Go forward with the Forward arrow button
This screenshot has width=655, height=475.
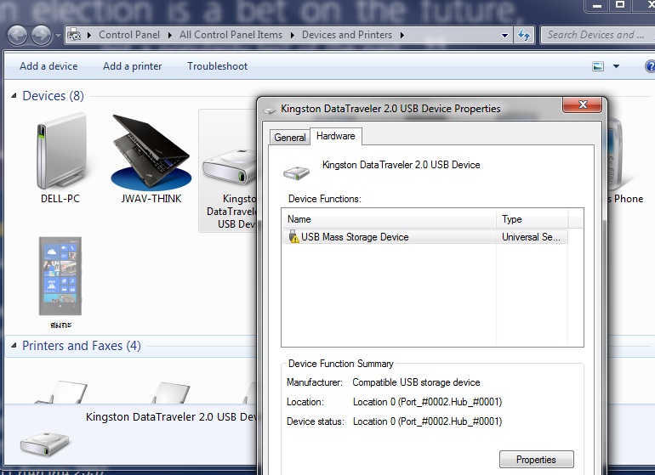coord(41,35)
